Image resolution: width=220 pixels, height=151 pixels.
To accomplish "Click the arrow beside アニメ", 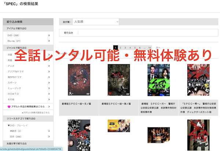I will [x=49, y=66].
